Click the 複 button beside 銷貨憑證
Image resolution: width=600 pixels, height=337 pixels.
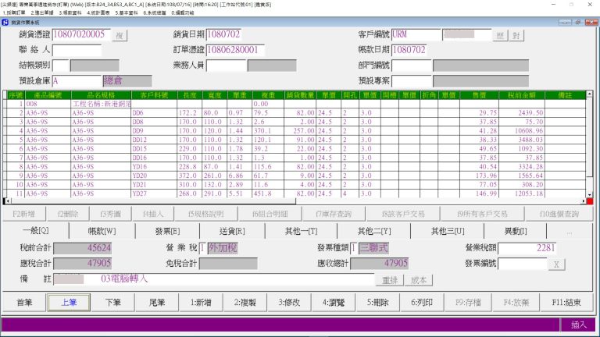[120, 36]
